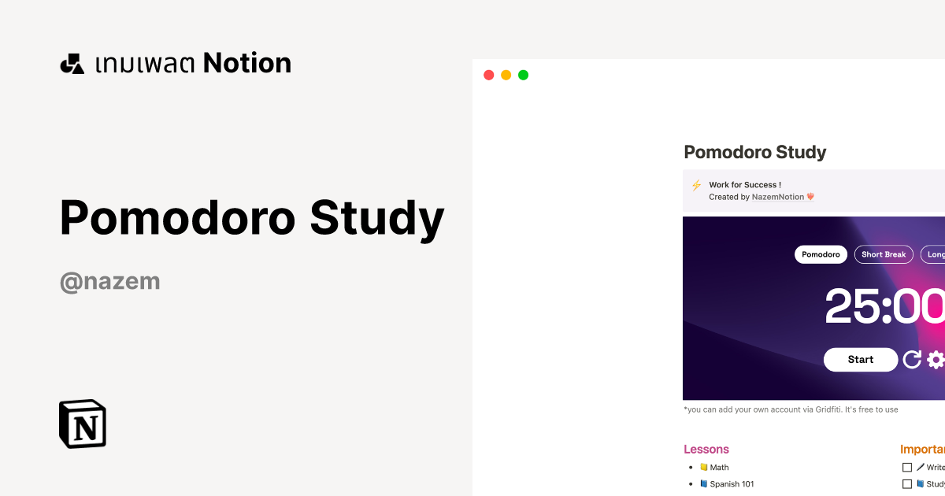Click the heart emoji after NazemNotion
The image size is (945, 496).
[810, 197]
